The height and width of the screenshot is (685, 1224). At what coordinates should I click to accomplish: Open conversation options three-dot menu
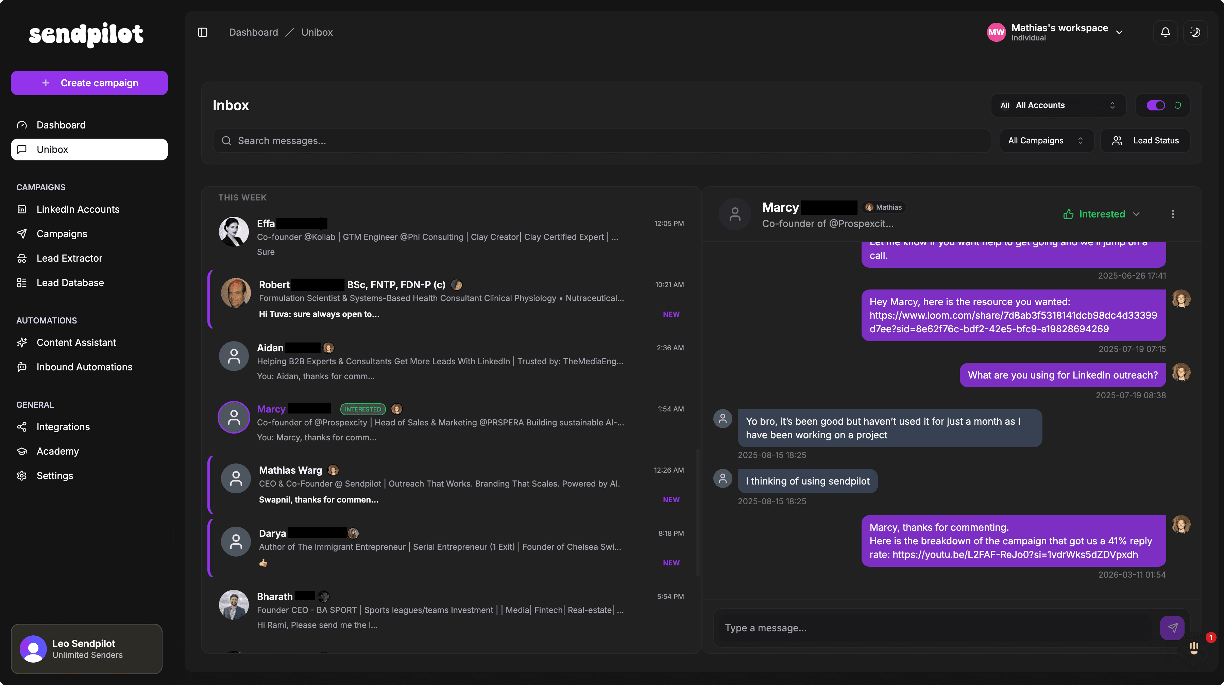pos(1173,214)
